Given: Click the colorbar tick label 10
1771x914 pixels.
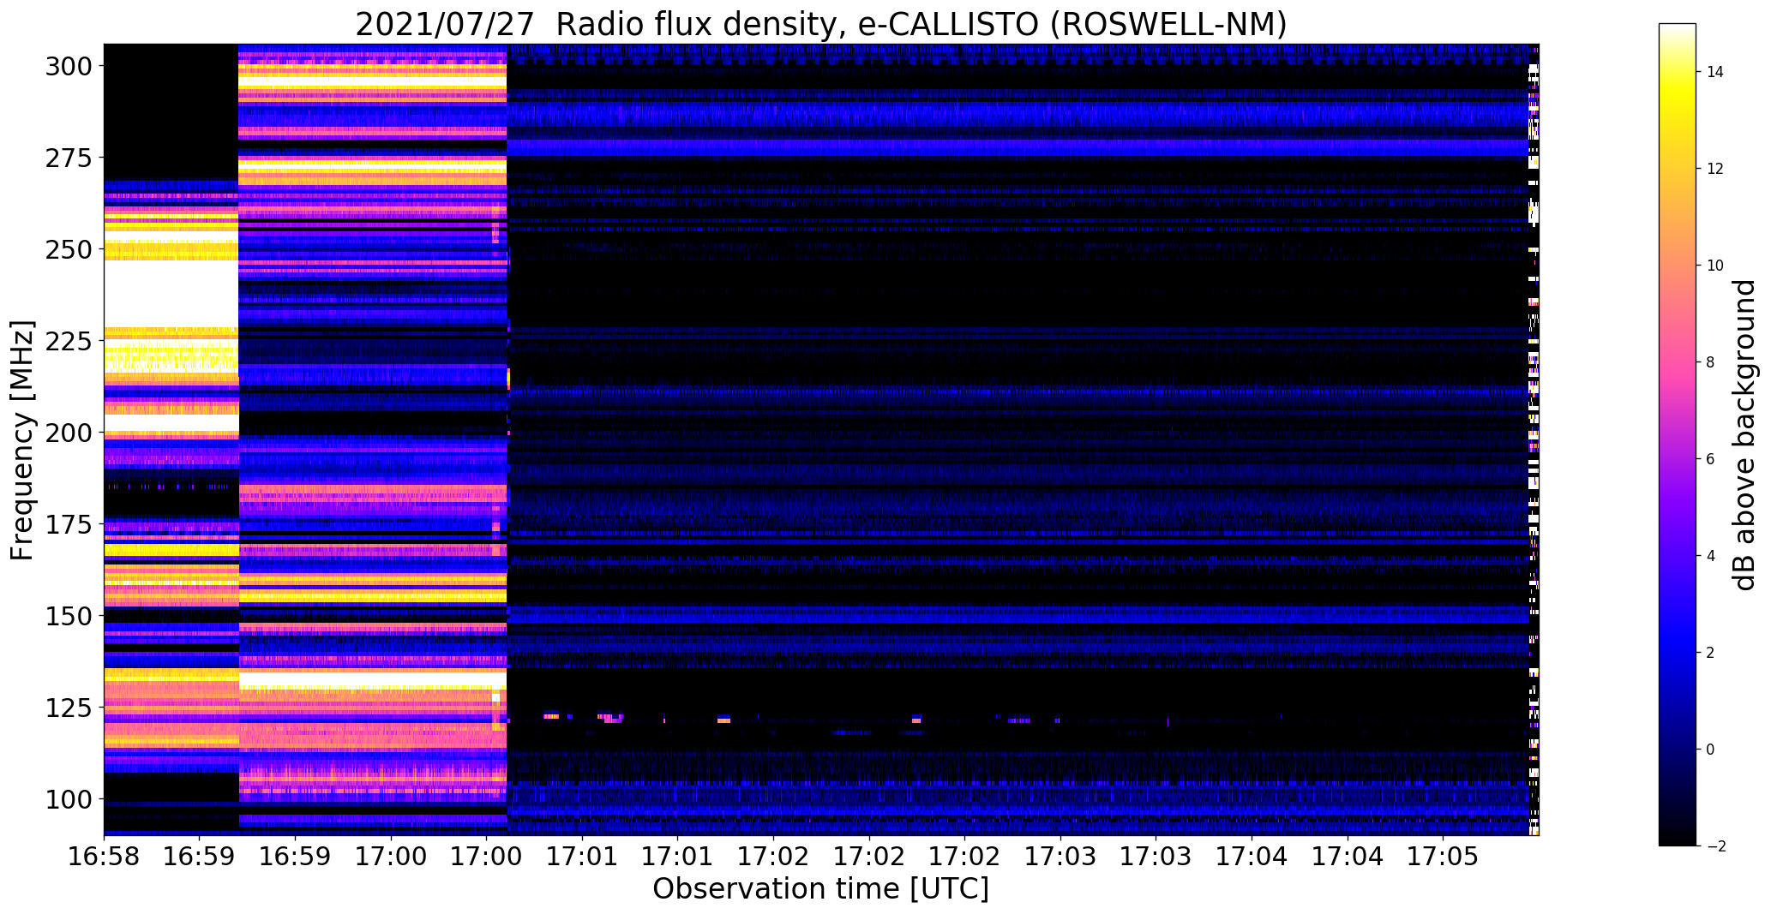Looking at the screenshot, I should pyautogui.click(x=1715, y=266).
